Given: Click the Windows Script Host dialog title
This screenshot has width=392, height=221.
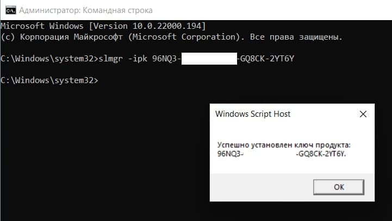Looking at the screenshot, I should click(253, 114).
